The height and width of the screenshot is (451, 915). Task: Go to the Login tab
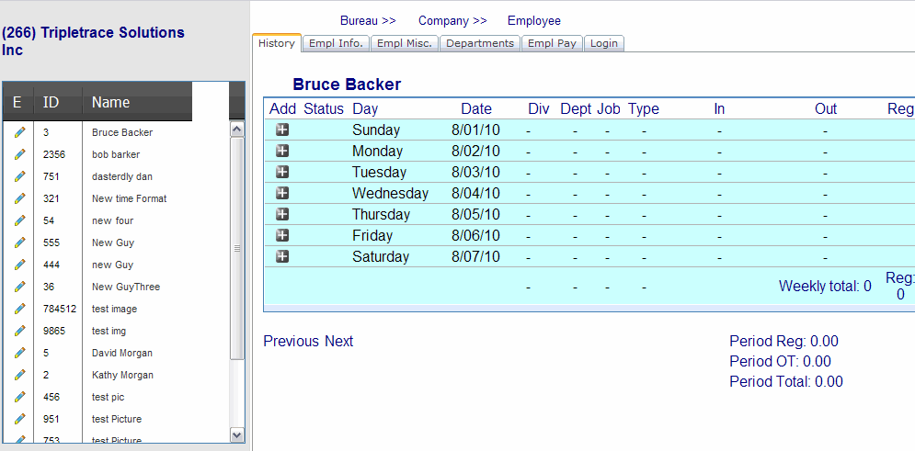click(604, 43)
